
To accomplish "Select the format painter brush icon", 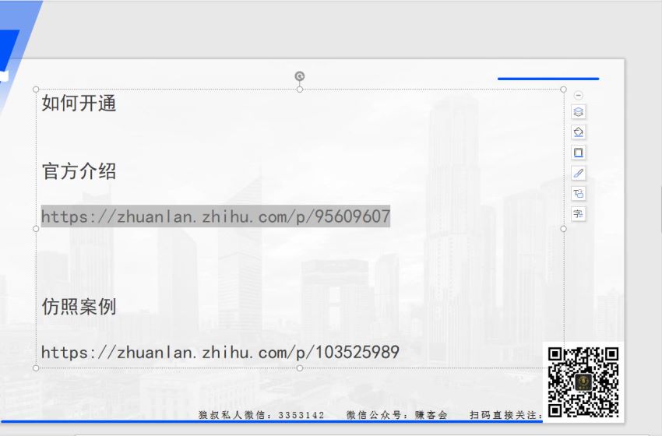I will (579, 173).
